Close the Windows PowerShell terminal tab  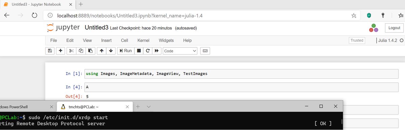[x=51, y=107]
